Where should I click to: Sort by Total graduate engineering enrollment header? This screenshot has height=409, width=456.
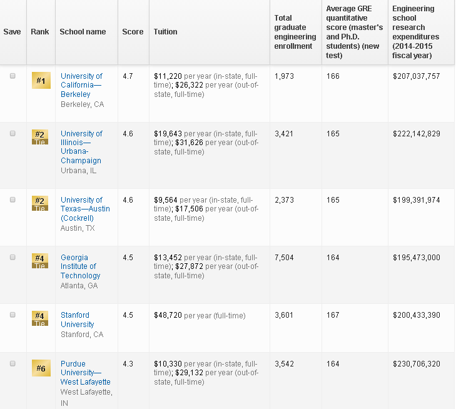click(295, 32)
